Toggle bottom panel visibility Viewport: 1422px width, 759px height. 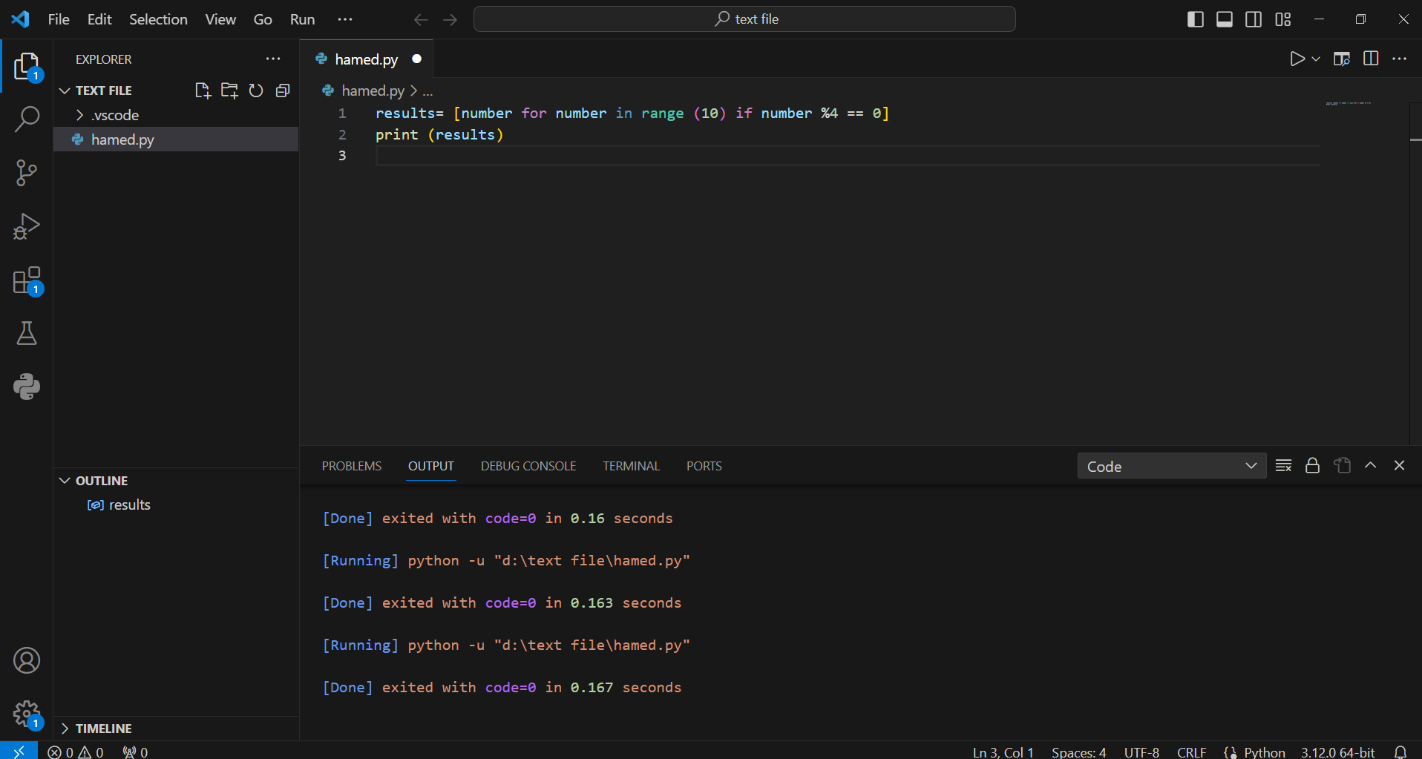tap(1225, 19)
